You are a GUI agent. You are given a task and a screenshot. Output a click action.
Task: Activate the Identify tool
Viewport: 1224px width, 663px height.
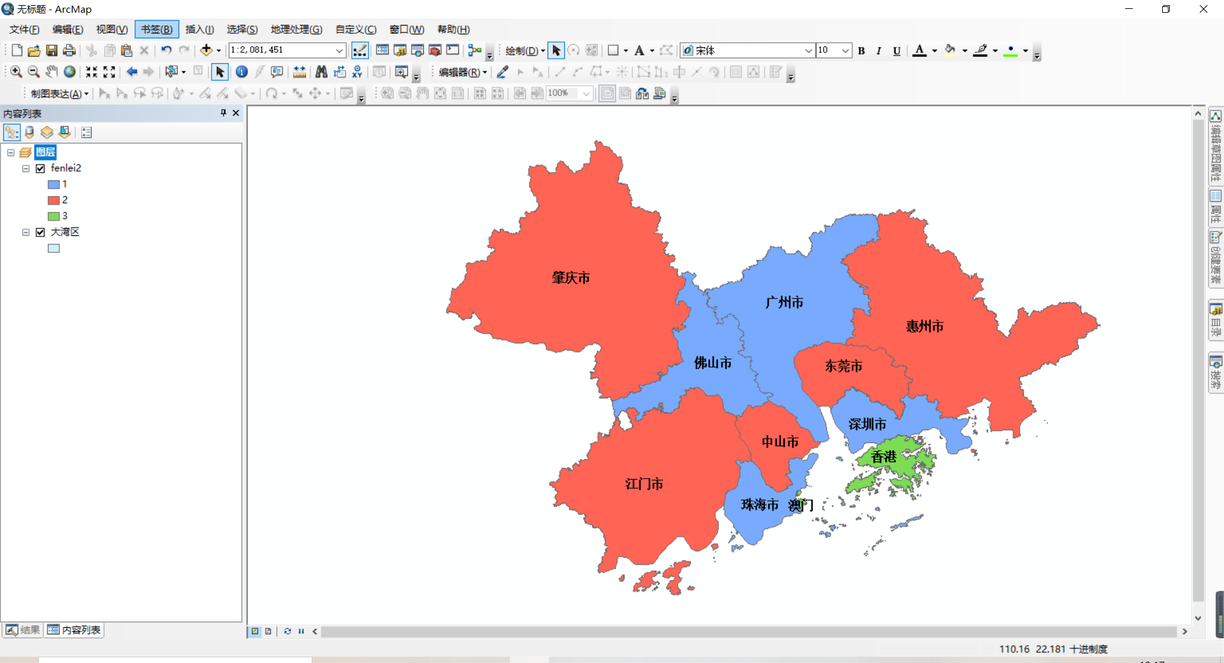242,72
